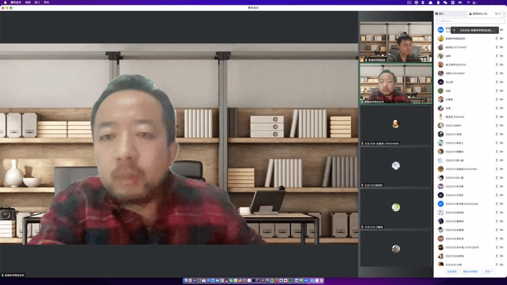Click the mic icon for 淡馨琳
The image size is (507, 285).
(x=496, y=99)
